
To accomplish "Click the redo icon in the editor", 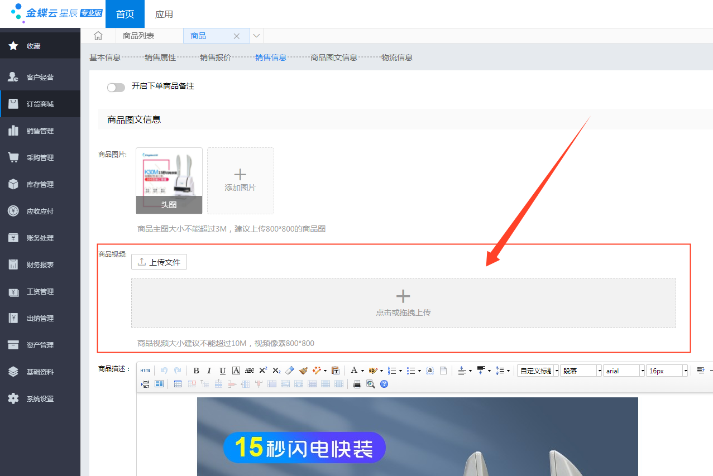I will pos(178,371).
